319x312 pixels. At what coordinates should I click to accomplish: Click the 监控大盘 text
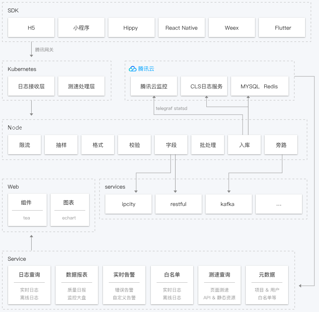[77, 298]
